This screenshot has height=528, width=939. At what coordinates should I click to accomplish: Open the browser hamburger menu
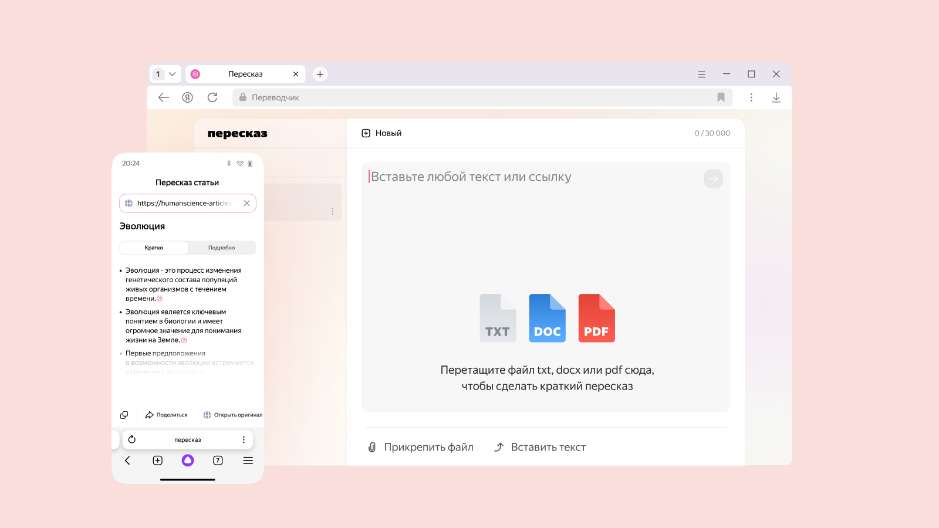[x=701, y=75]
